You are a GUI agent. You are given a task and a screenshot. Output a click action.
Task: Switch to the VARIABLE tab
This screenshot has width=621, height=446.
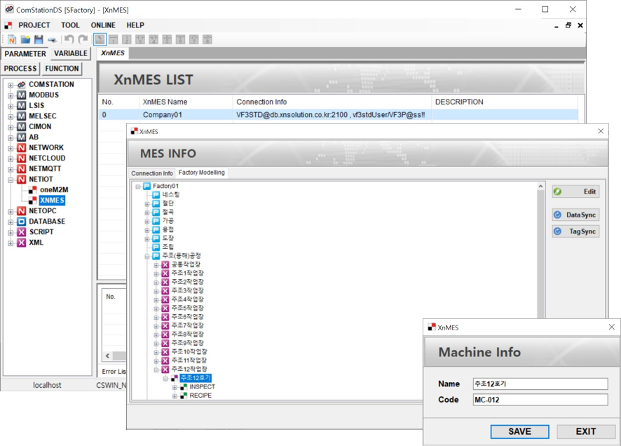click(71, 54)
